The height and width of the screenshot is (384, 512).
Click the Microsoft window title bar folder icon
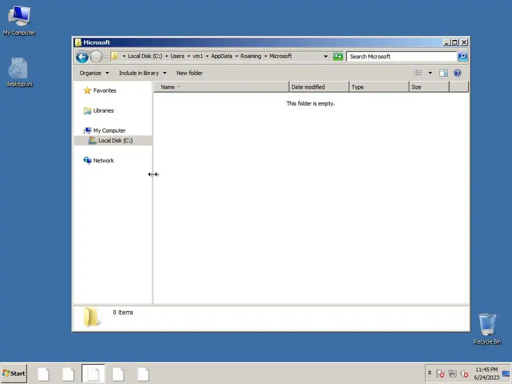tap(78, 42)
